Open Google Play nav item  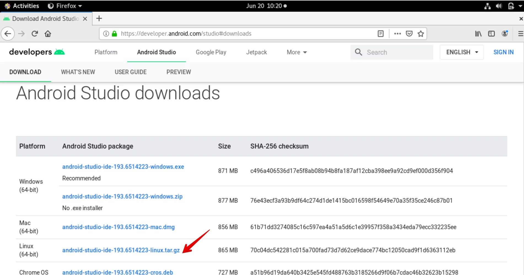click(x=211, y=52)
